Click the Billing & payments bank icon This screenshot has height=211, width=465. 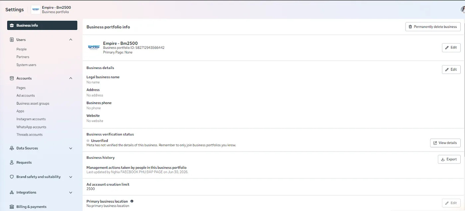tap(12, 207)
